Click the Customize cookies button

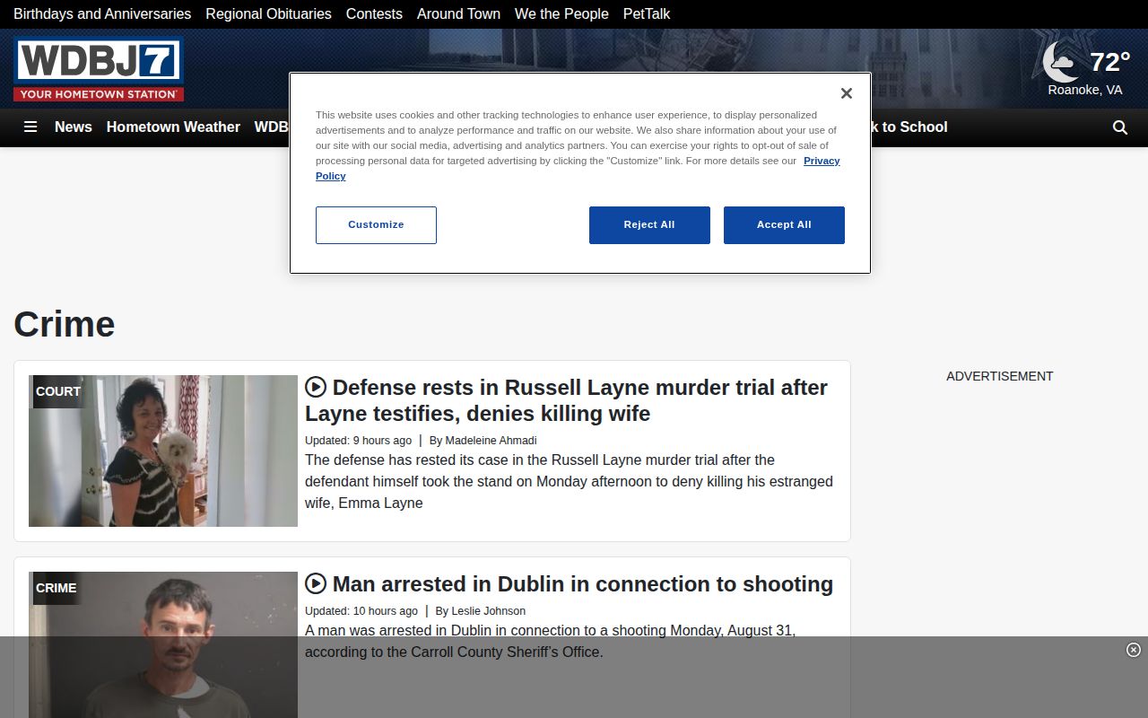(376, 225)
